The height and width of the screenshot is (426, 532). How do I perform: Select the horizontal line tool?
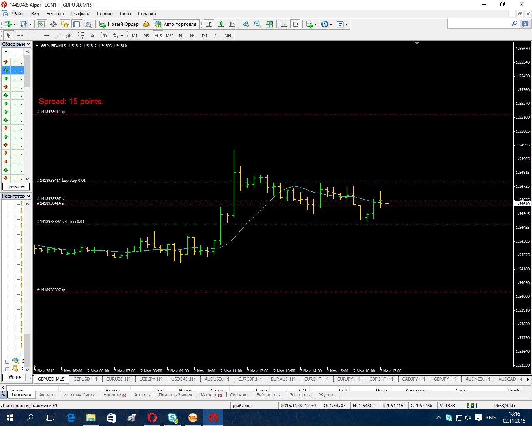point(46,35)
